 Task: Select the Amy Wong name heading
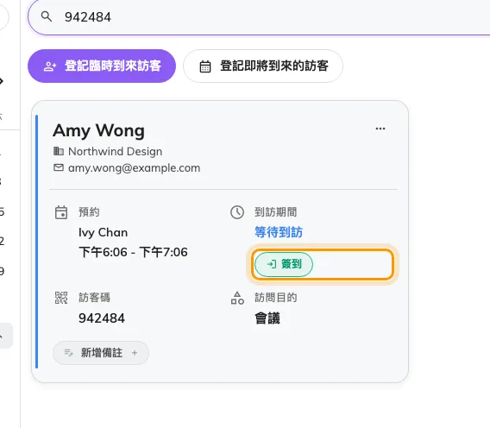pos(98,130)
